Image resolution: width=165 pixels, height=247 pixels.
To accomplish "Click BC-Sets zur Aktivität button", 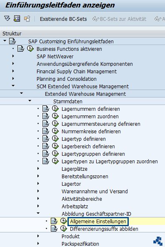I will click(x=119, y=19).
